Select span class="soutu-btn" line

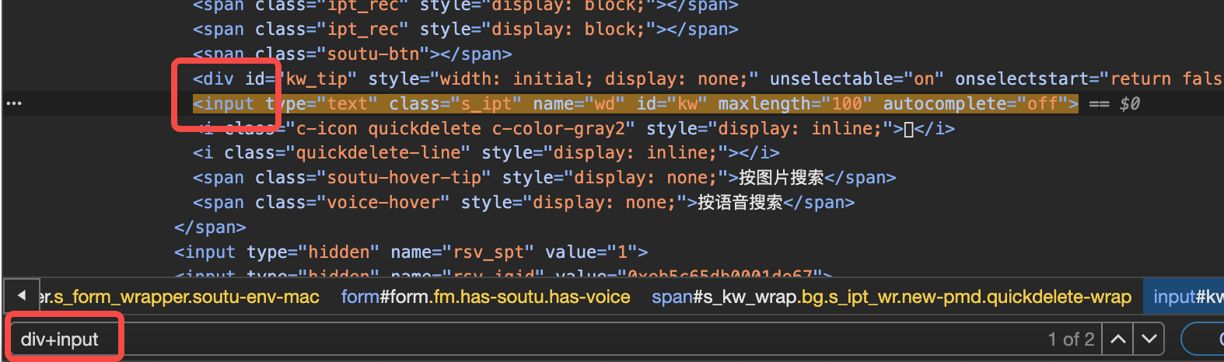tap(352, 54)
